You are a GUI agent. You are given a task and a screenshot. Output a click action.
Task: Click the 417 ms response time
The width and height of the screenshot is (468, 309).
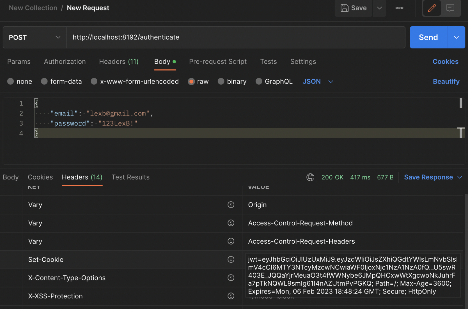(x=360, y=177)
